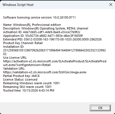Click 'Name: Windows(R), Professional edition' line

click(32, 25)
